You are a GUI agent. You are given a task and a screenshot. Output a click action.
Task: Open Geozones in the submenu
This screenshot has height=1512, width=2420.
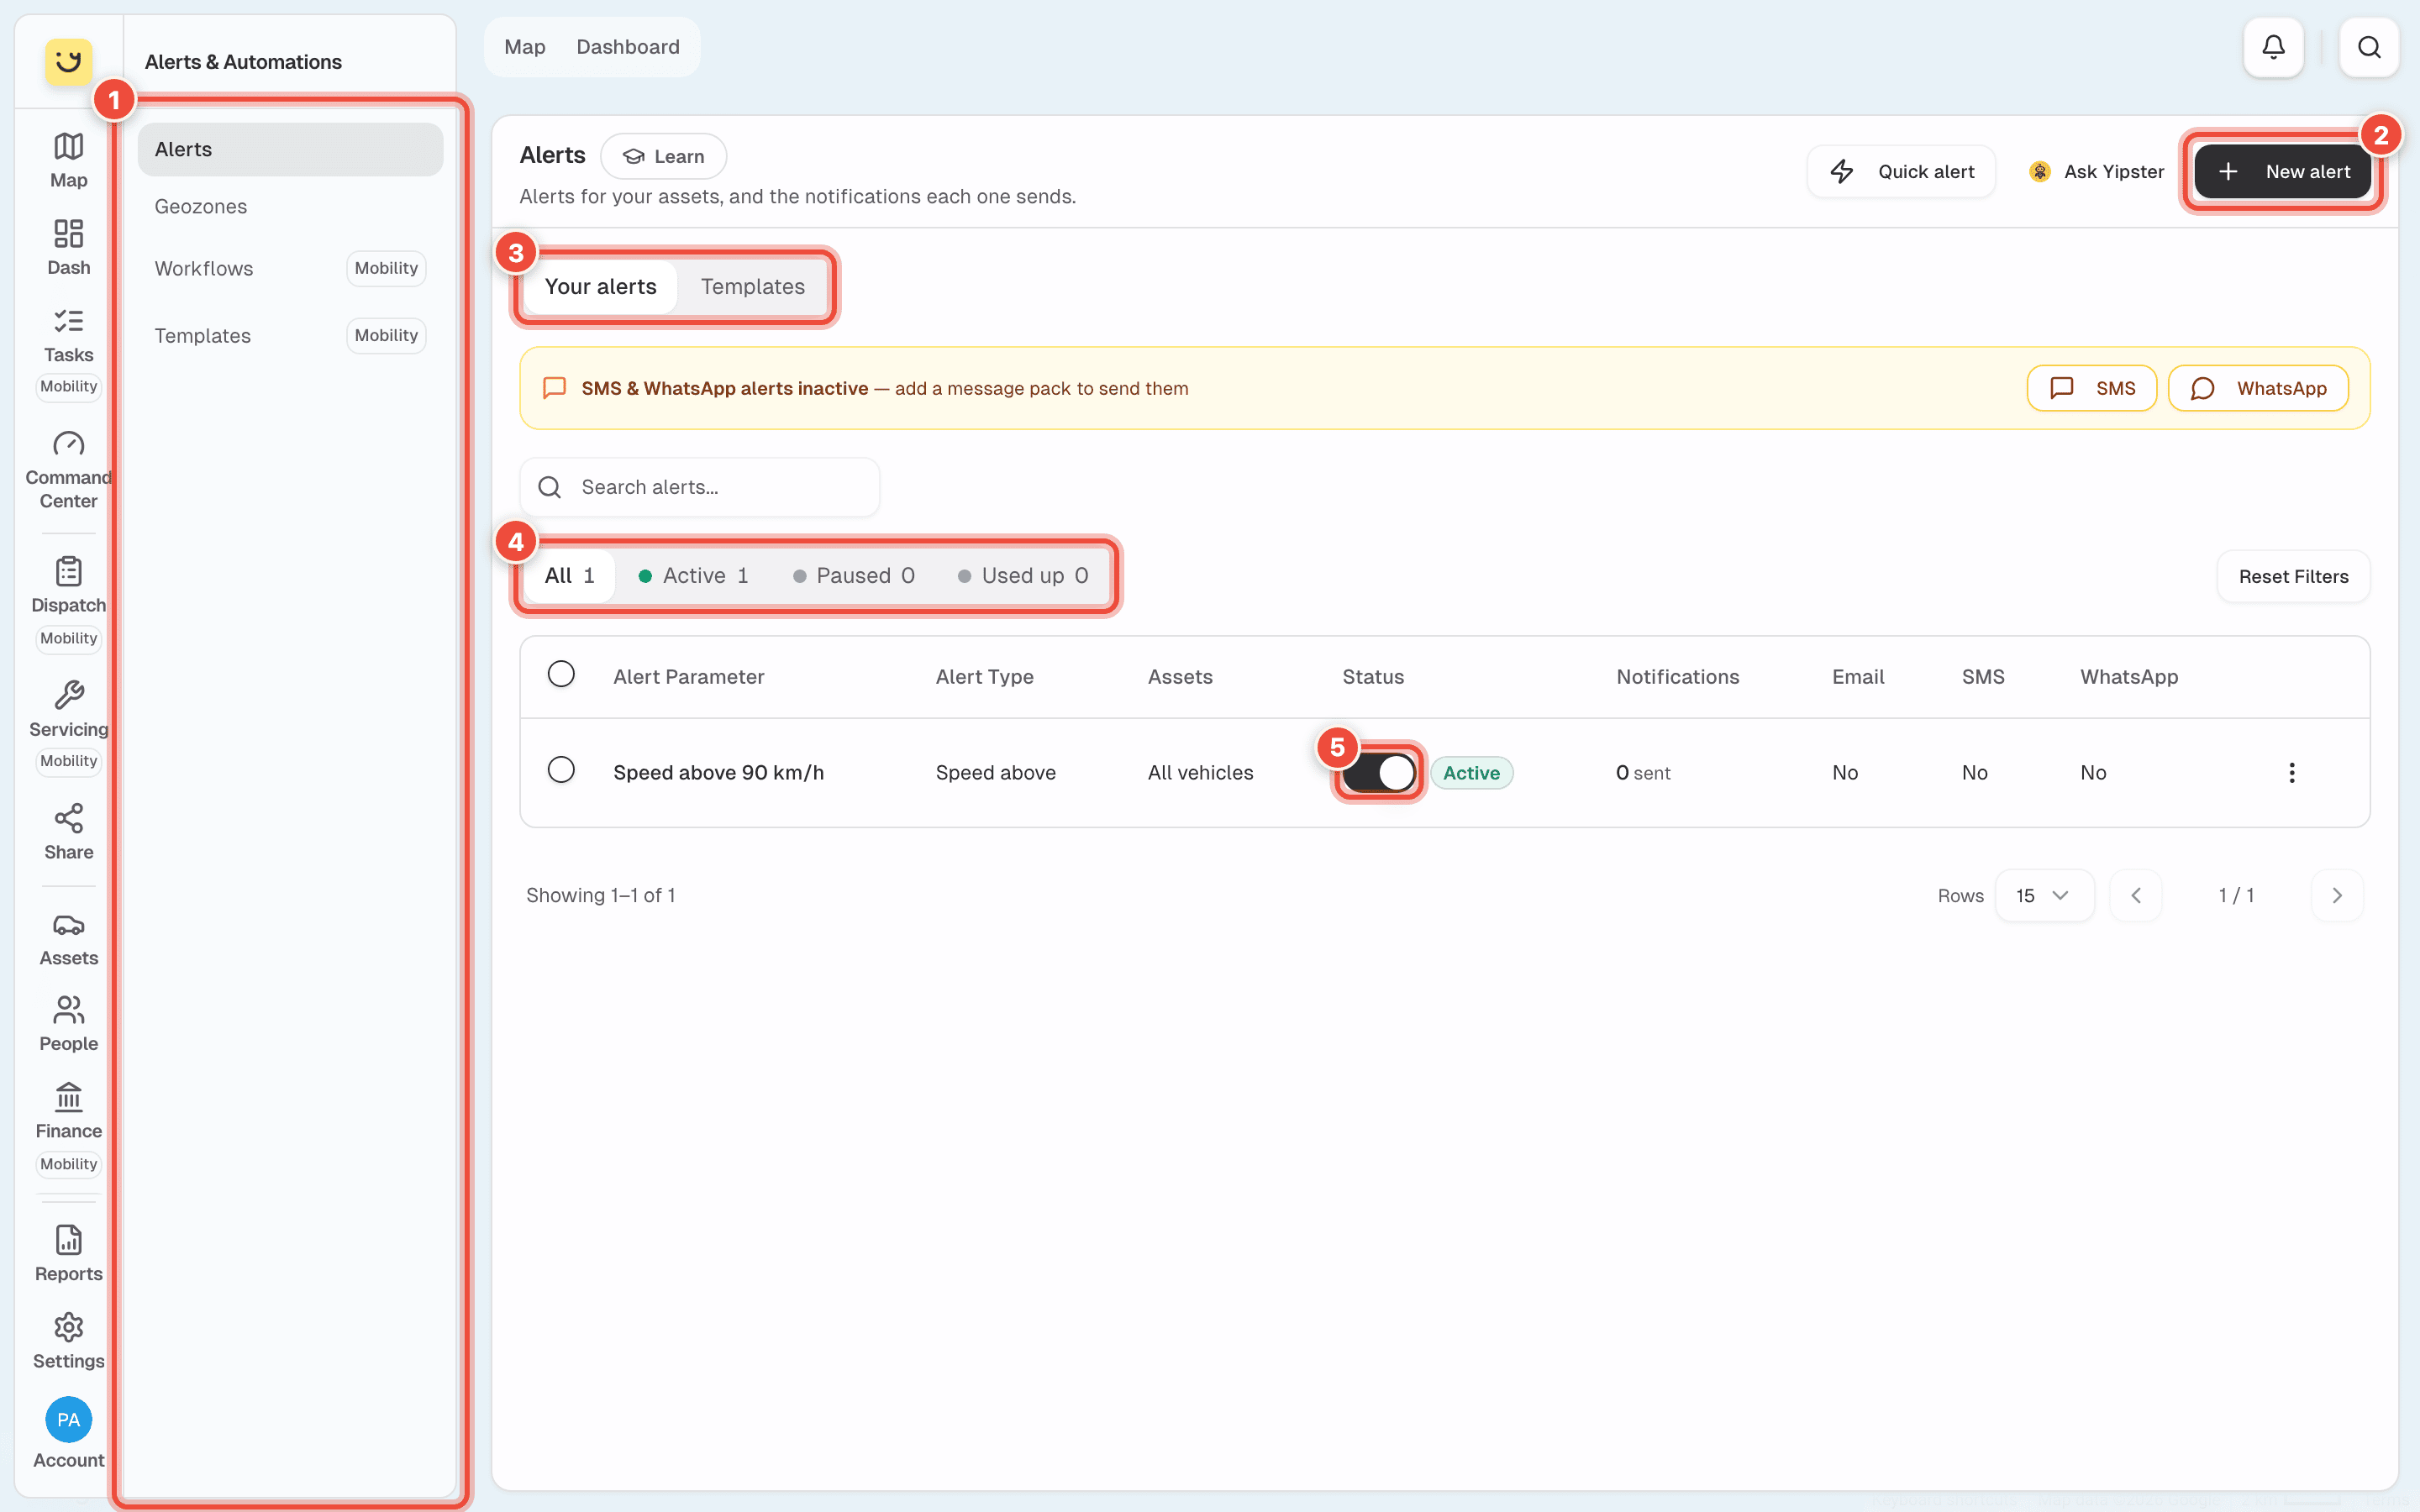pos(290,207)
